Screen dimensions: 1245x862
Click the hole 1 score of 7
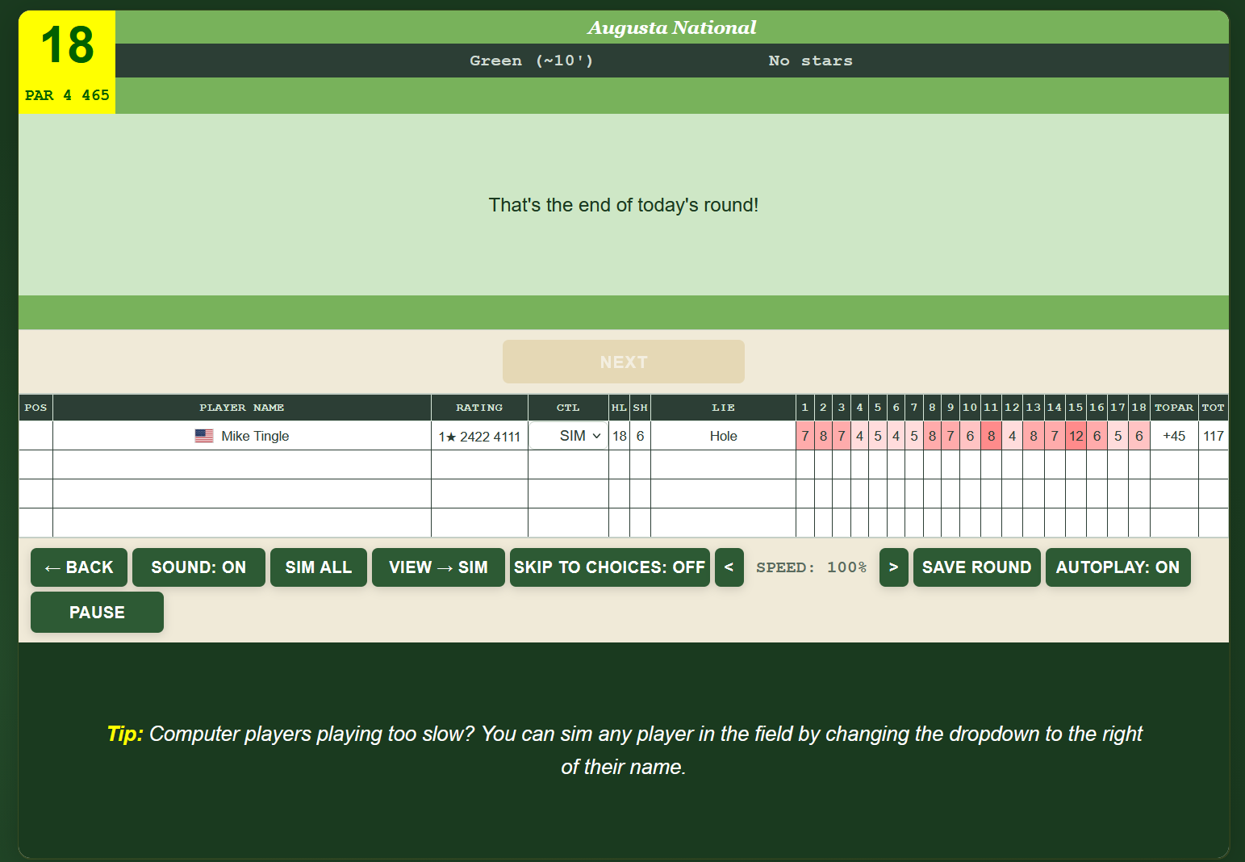[x=805, y=436]
